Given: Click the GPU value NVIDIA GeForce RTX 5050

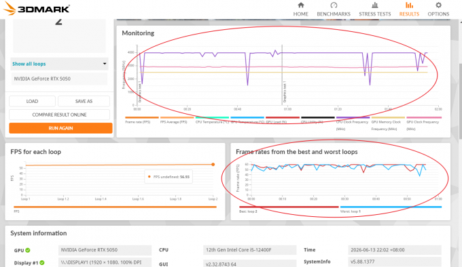Looking at the screenshot, I should [105, 250].
